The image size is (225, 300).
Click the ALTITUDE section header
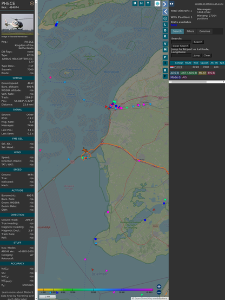tap(17, 191)
